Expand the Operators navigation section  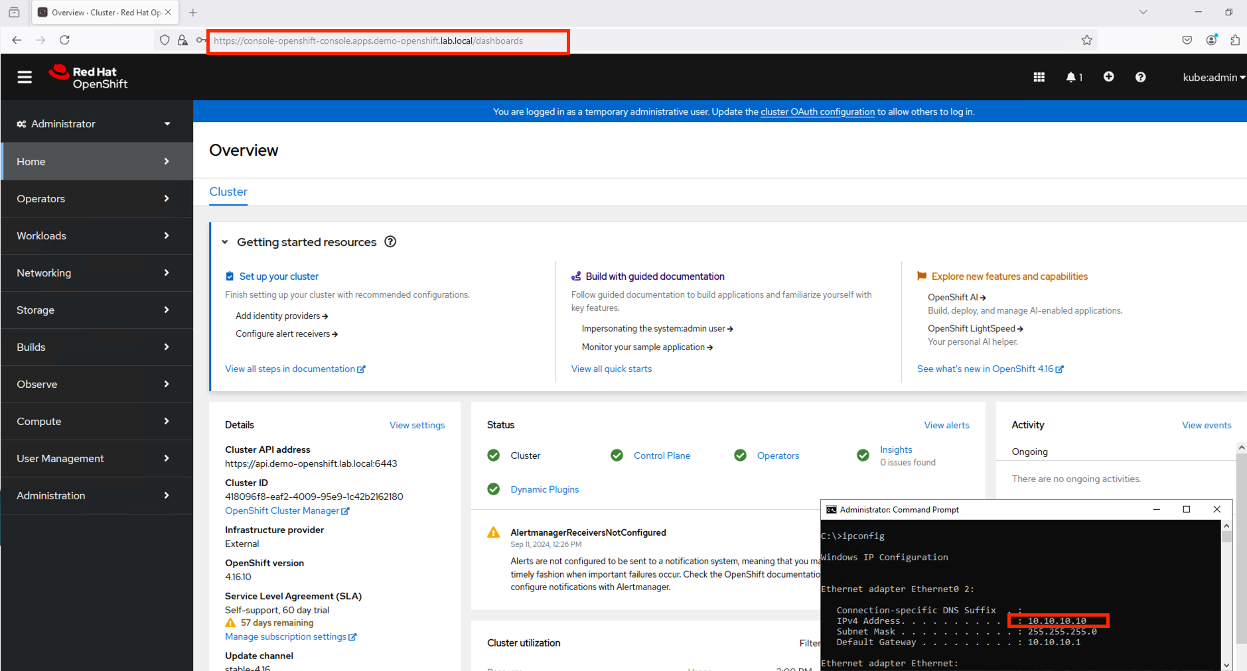point(97,198)
